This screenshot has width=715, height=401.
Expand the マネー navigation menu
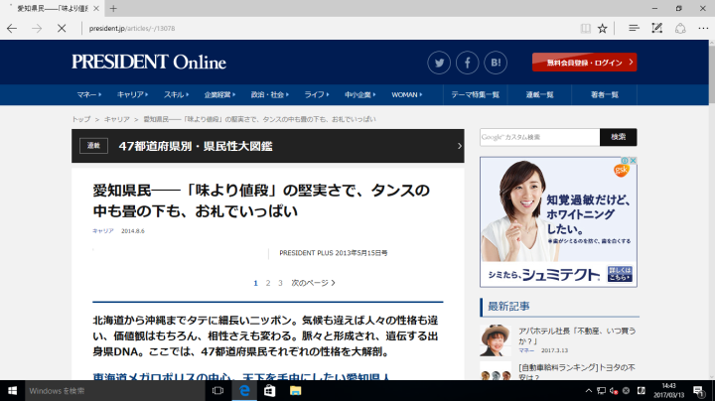coord(89,94)
